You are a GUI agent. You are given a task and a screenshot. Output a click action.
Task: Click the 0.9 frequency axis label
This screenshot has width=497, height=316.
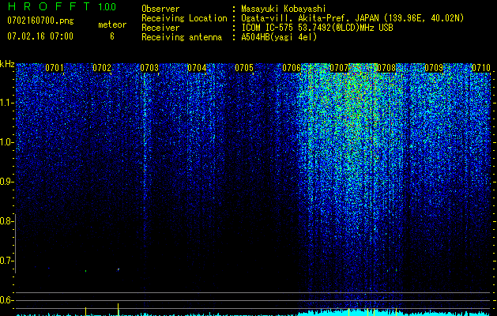coord(6,182)
